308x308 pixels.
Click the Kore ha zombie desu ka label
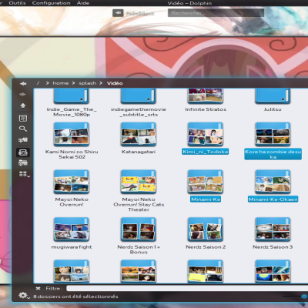point(273,154)
